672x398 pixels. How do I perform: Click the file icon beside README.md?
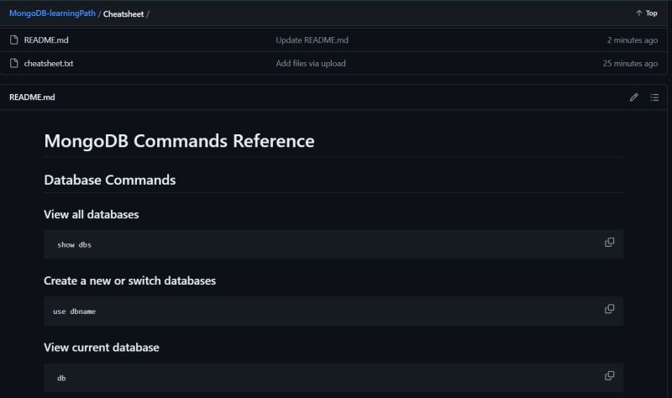click(x=14, y=39)
